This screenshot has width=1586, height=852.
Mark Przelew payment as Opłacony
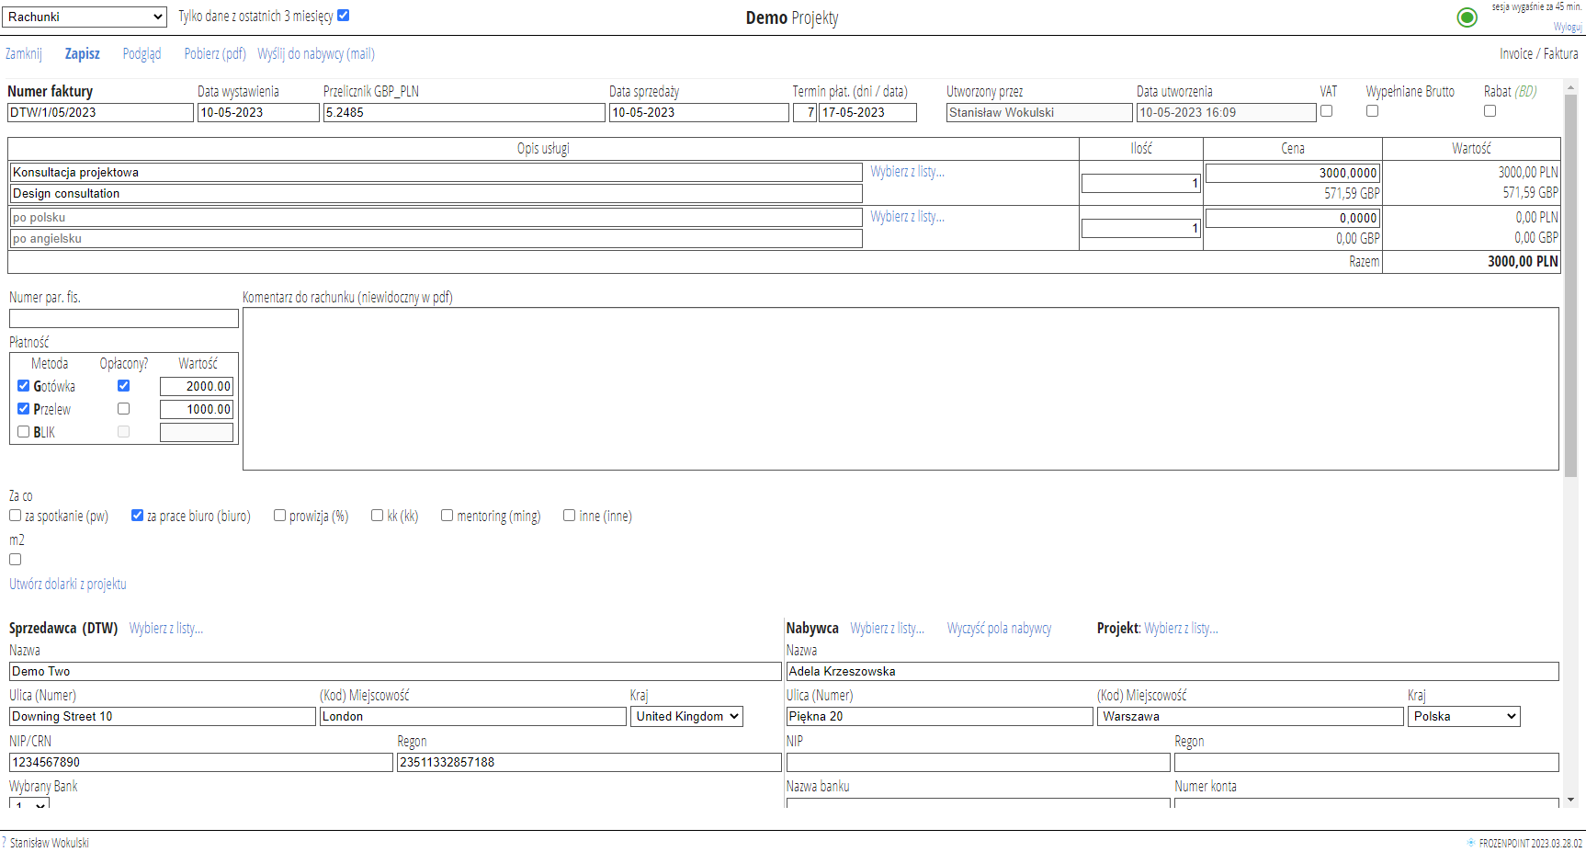[123, 409]
